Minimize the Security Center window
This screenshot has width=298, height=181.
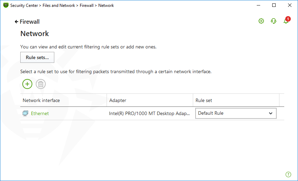(258, 5)
